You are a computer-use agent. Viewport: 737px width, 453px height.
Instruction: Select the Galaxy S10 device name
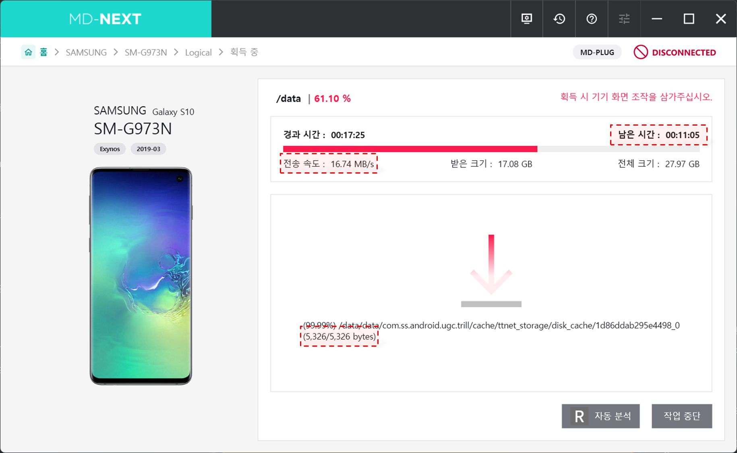click(x=173, y=112)
